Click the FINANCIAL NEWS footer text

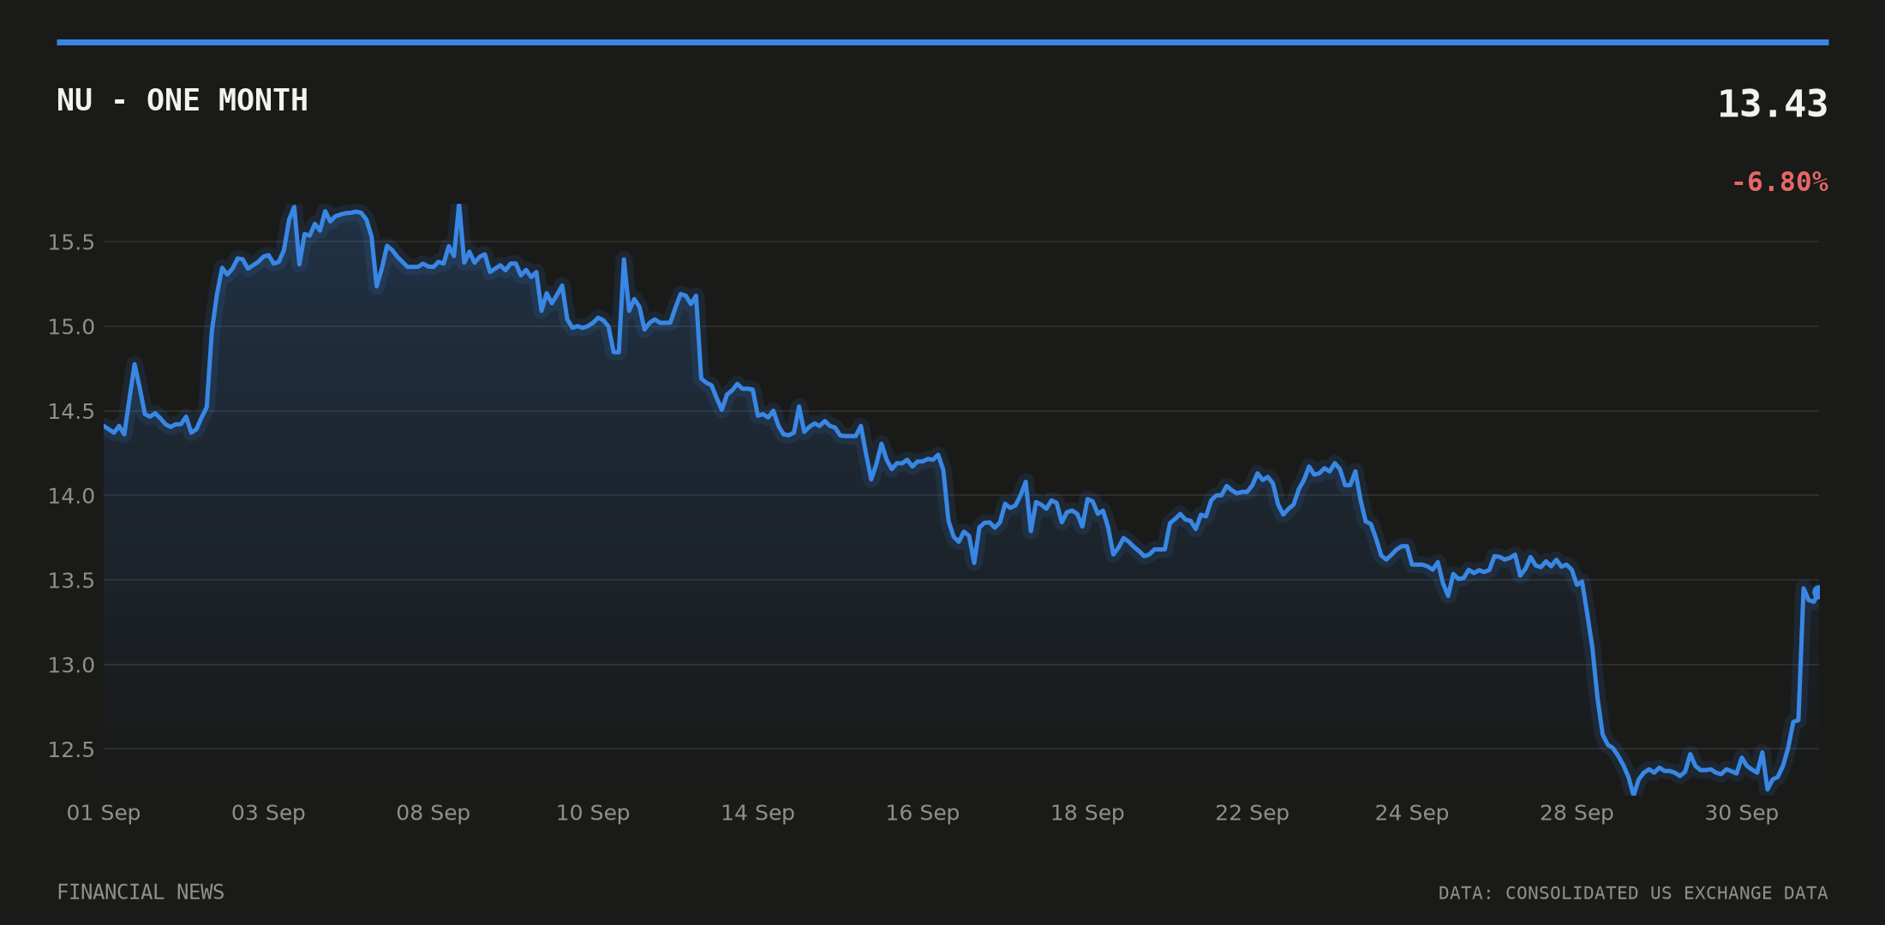(x=141, y=892)
